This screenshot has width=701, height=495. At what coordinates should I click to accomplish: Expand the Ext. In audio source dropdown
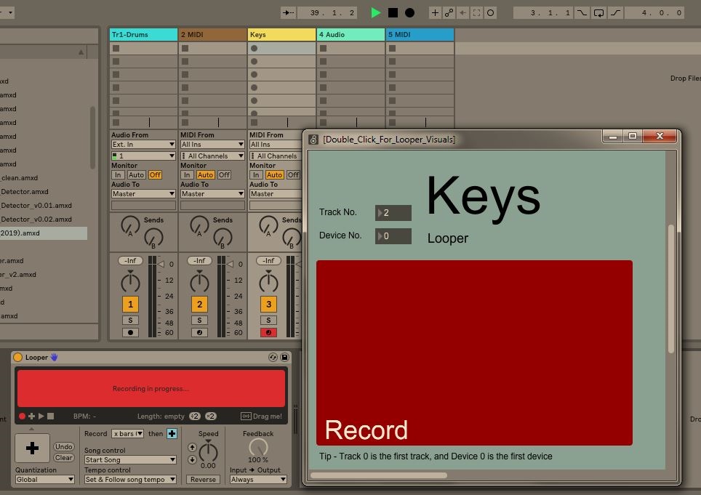pyautogui.click(x=143, y=145)
